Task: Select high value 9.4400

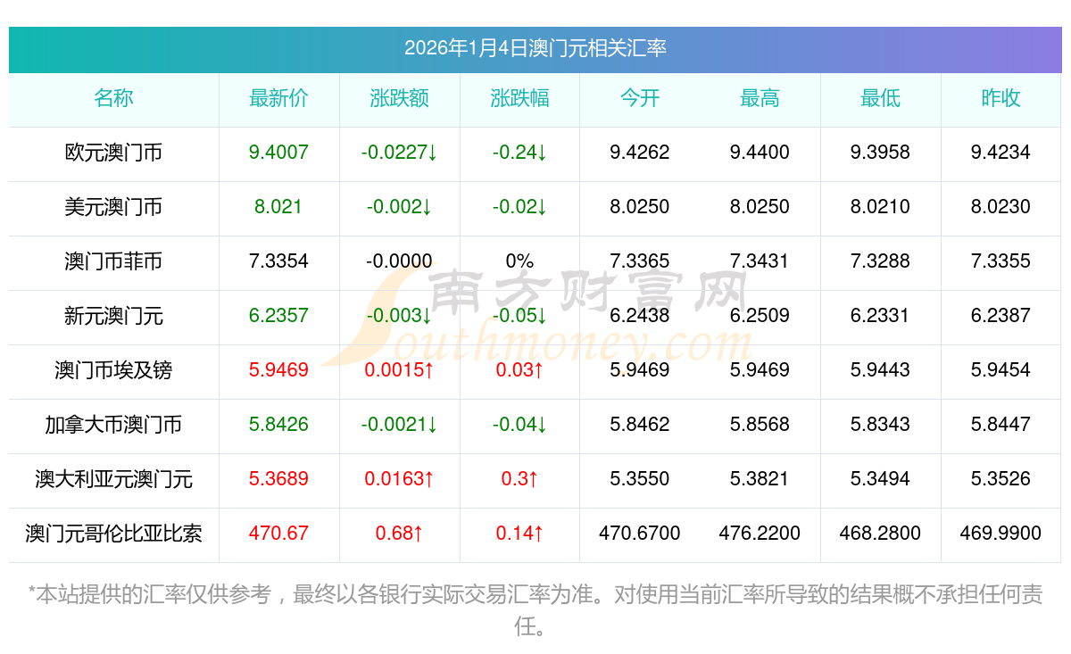Action: 760,153
